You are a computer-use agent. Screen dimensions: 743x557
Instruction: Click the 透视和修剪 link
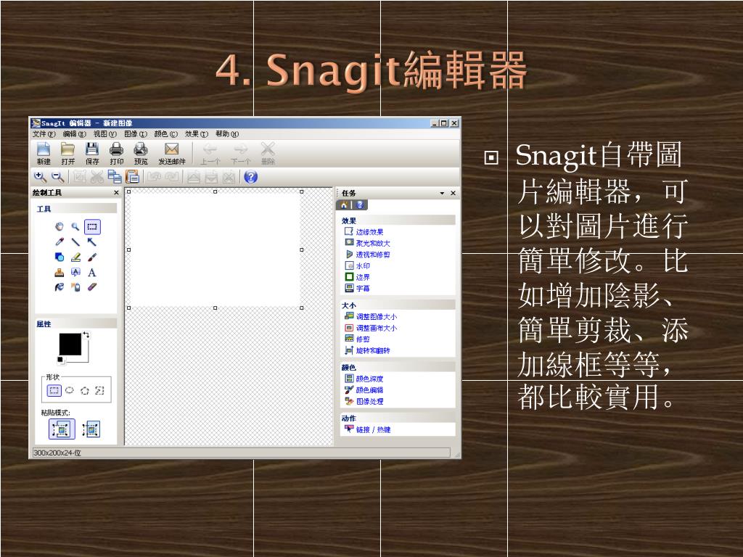373,255
